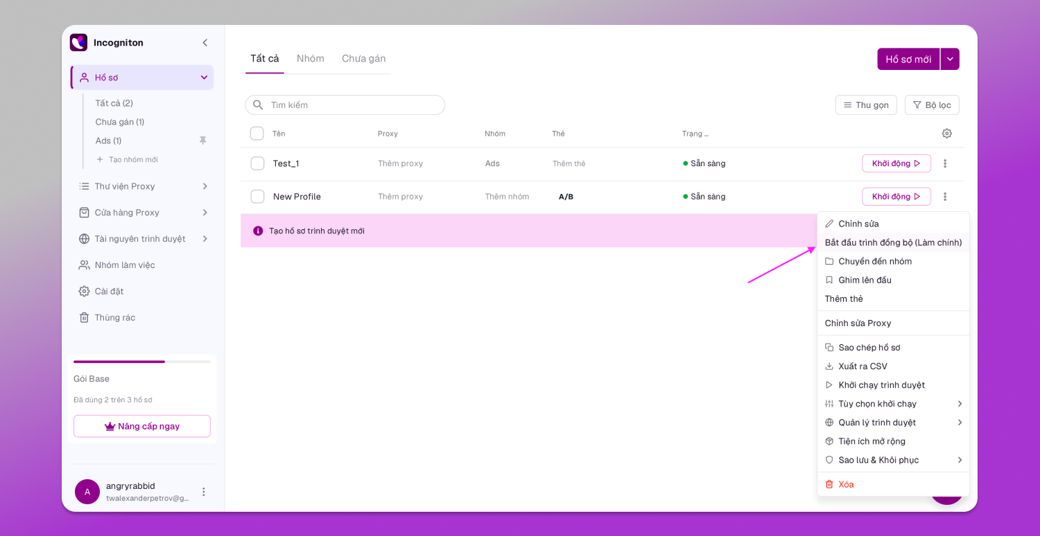The image size is (1040, 536).
Task: Open the Ads (1) group
Action: 108,141
